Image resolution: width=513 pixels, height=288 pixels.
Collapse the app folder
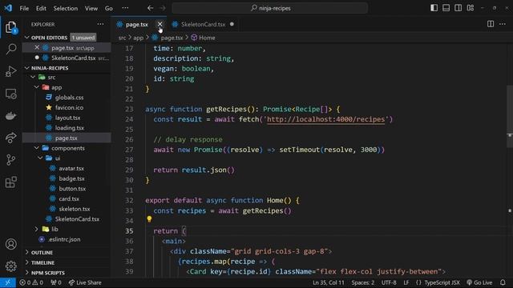click(37, 87)
